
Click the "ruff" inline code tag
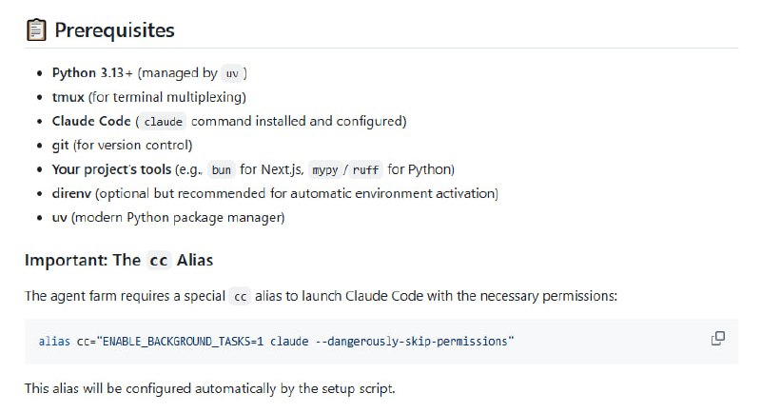click(365, 170)
